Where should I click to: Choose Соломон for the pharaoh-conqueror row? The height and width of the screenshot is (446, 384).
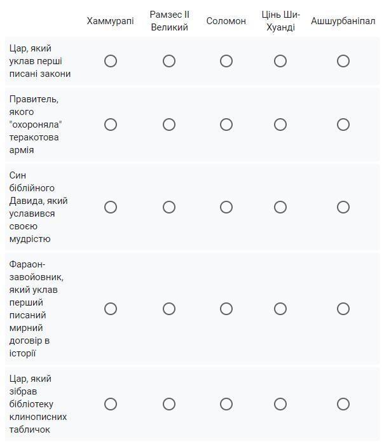click(x=226, y=309)
